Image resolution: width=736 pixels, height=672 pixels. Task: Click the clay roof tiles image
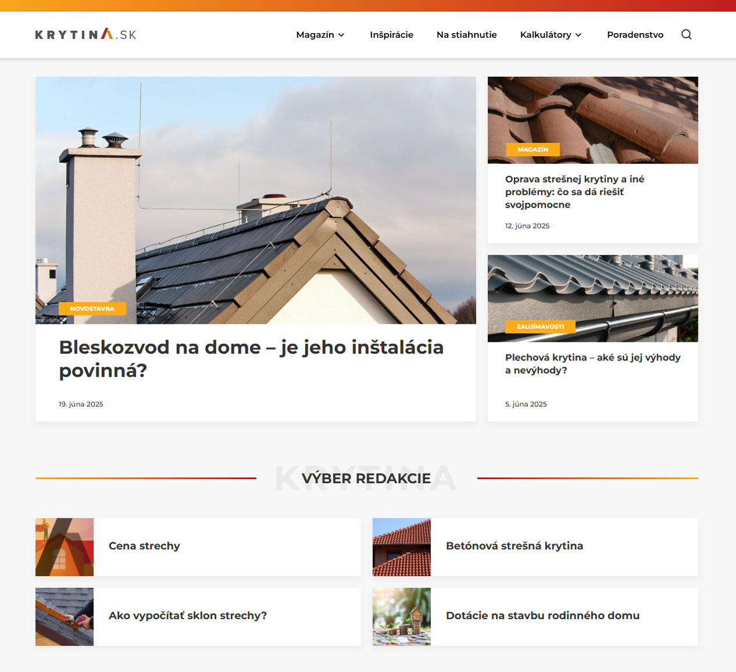(593, 120)
